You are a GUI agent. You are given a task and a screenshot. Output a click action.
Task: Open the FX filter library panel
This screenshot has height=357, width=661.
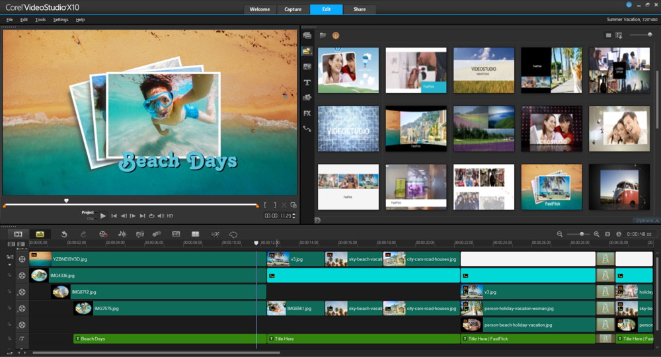click(x=307, y=113)
